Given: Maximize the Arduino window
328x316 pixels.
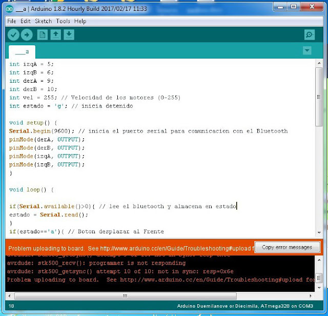Looking at the screenshot, I should click(294, 7).
